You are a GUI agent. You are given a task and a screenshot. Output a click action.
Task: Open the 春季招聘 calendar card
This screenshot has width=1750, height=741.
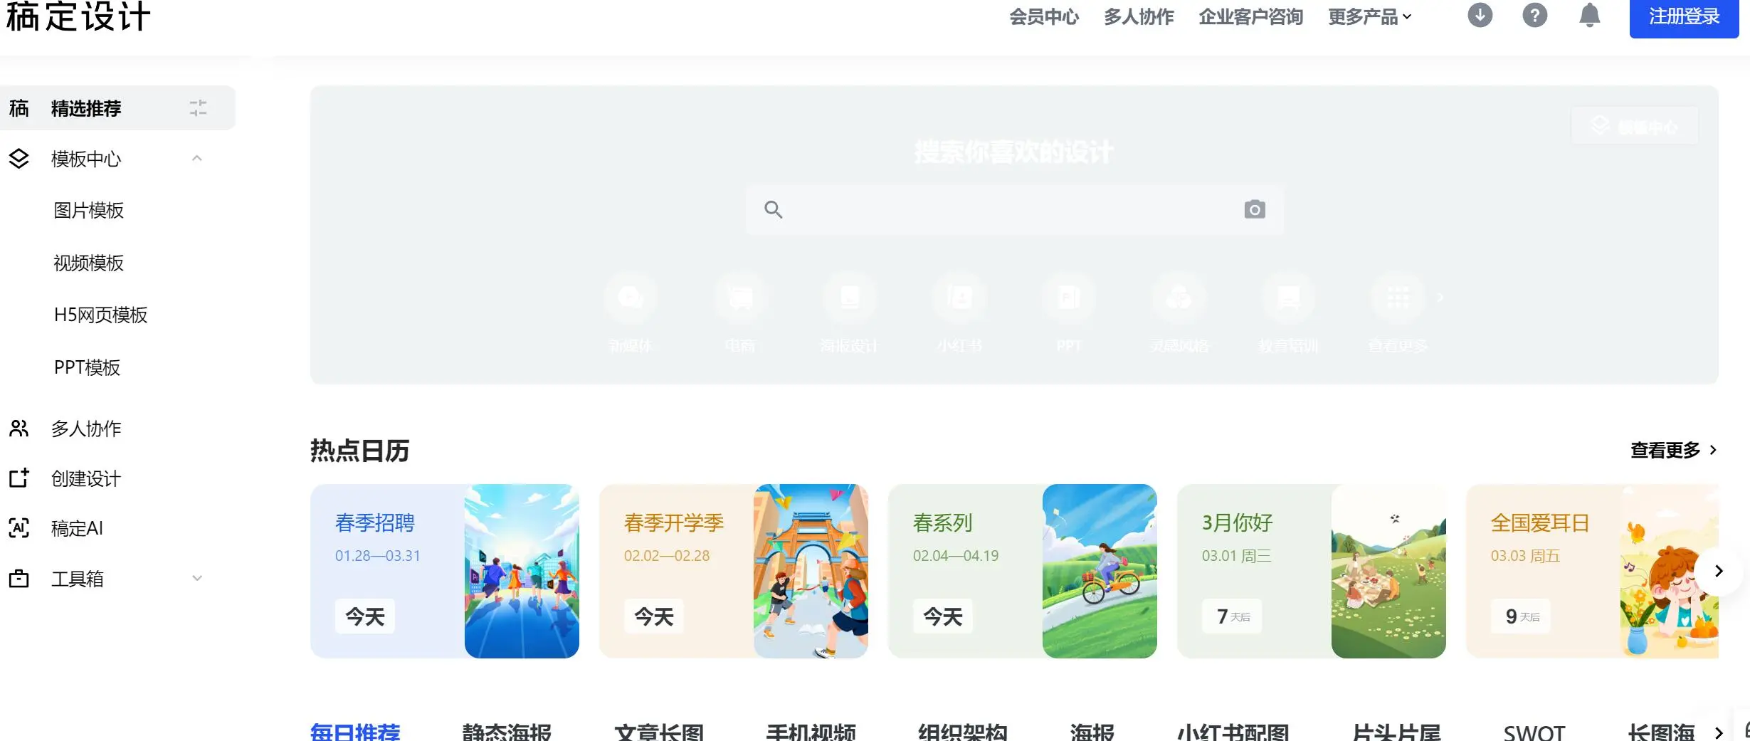pos(444,571)
